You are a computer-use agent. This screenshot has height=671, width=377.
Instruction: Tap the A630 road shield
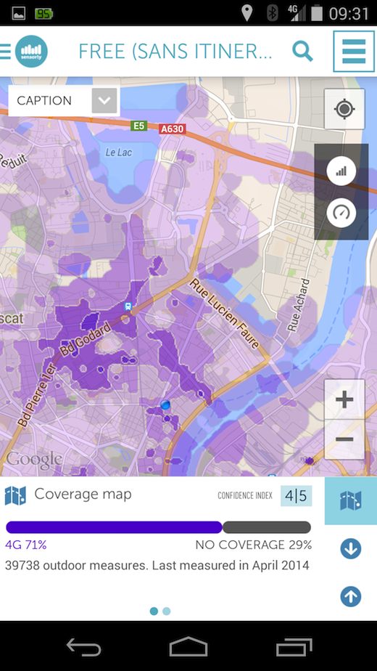pos(173,129)
